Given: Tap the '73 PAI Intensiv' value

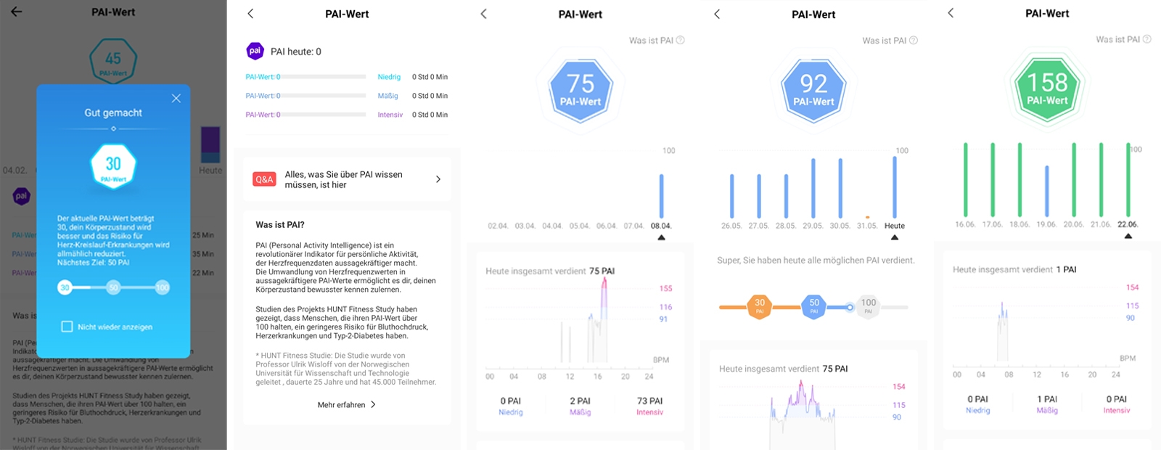Looking at the screenshot, I should point(649,406).
